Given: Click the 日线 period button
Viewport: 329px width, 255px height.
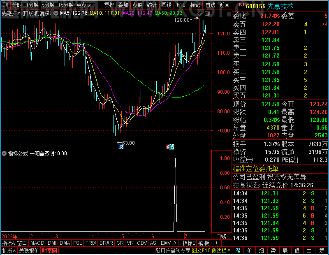Looking at the screenshot, I should 221,236.
